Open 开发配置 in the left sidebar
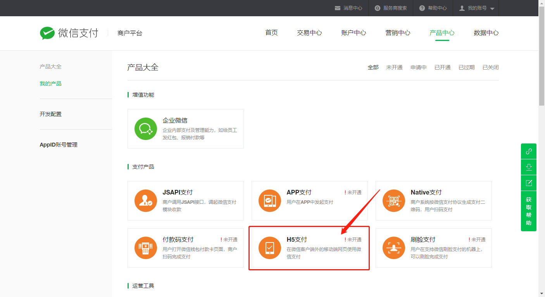This screenshot has width=545, height=297. pyautogui.click(x=50, y=114)
